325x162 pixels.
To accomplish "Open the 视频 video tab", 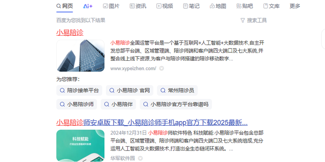I will [165, 6].
